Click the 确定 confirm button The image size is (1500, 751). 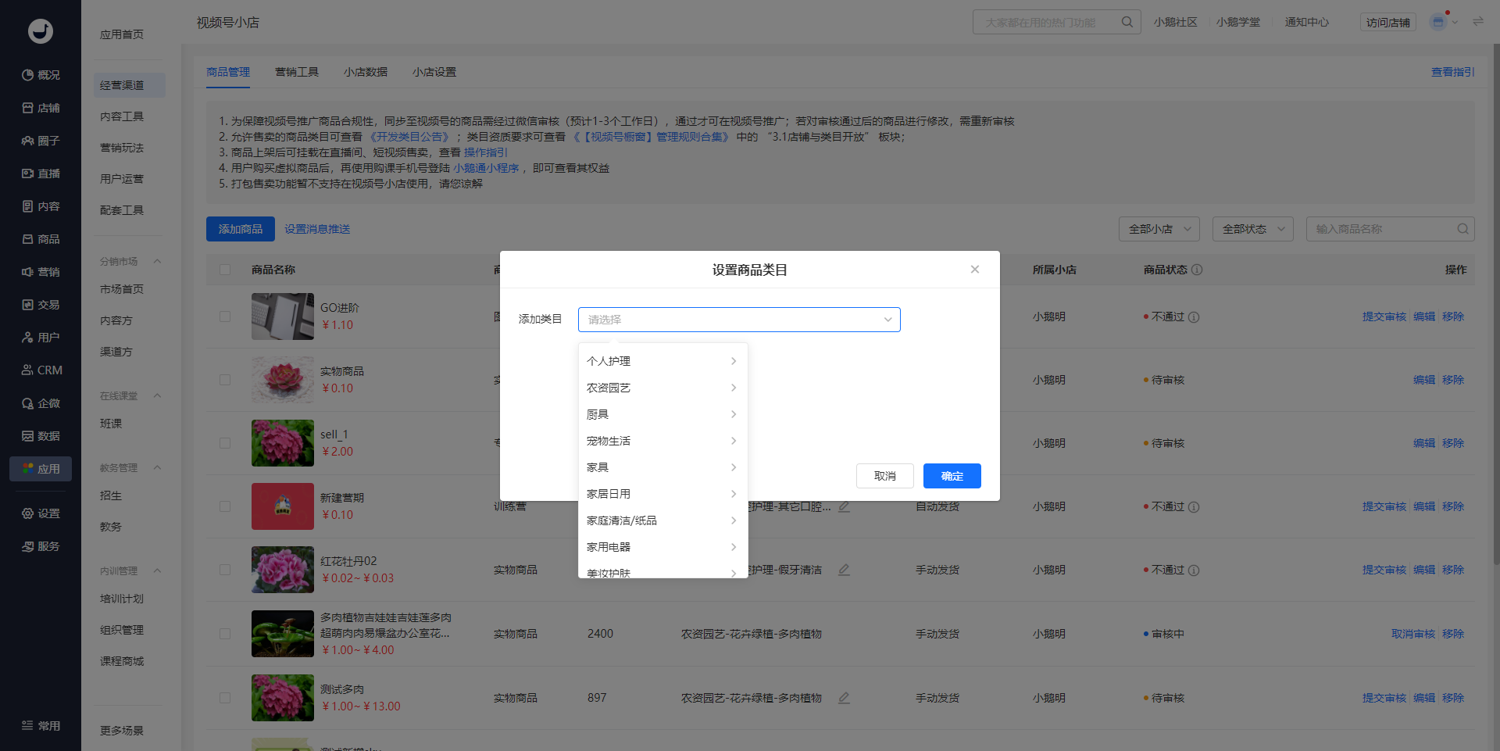(952, 476)
